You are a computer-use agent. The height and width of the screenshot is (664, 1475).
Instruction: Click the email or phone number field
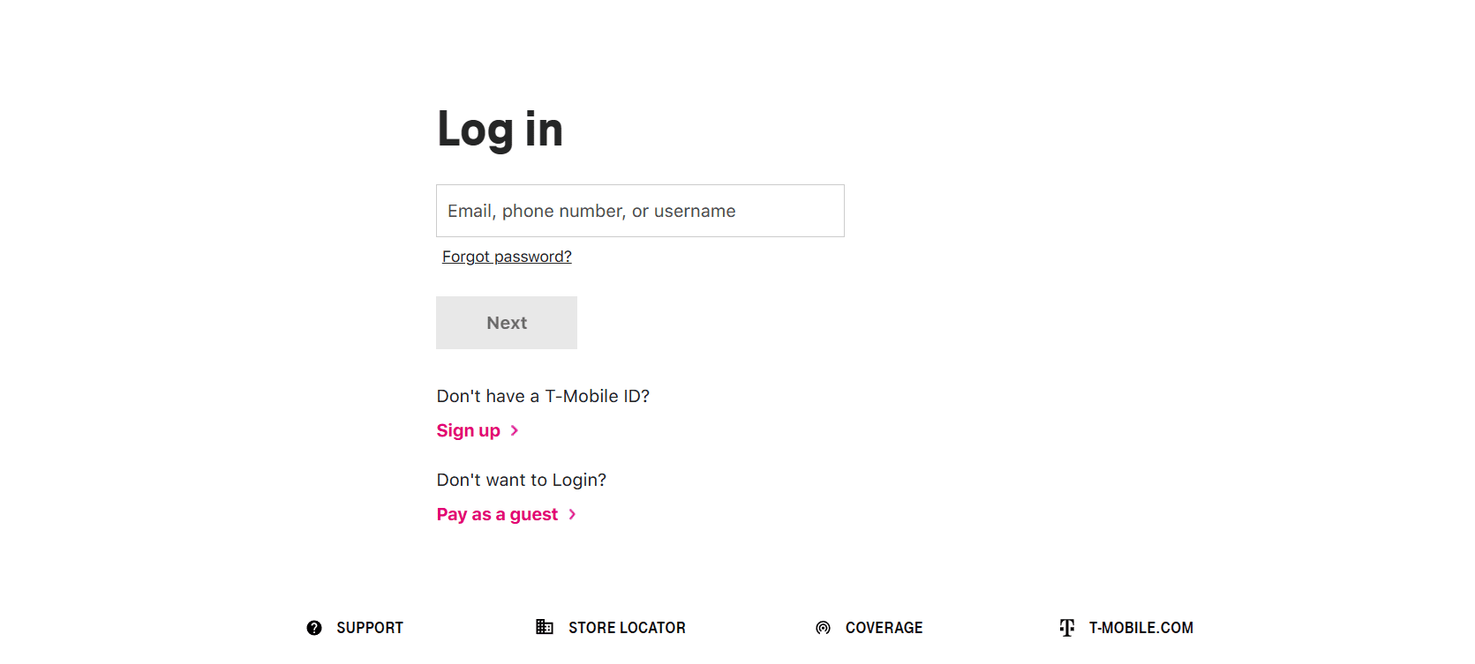(x=640, y=211)
